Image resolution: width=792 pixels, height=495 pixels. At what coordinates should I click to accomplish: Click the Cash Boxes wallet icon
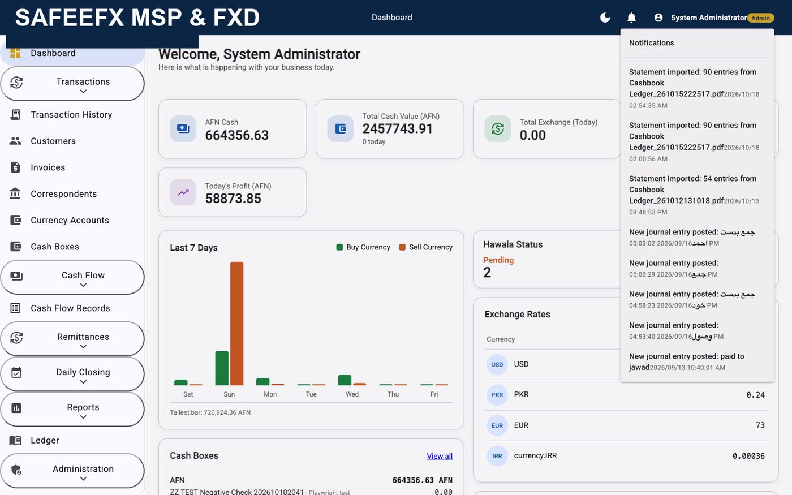click(16, 247)
